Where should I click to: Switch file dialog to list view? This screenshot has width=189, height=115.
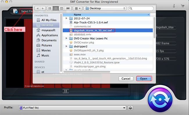[56, 8]
